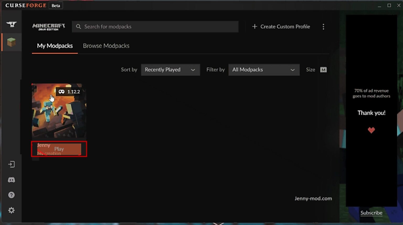Click the magnifier icon in the search bar
The height and width of the screenshot is (225, 403).
78,26
